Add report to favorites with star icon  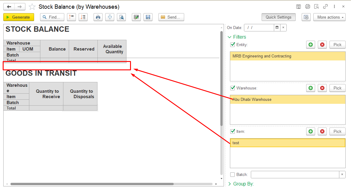[32, 7]
